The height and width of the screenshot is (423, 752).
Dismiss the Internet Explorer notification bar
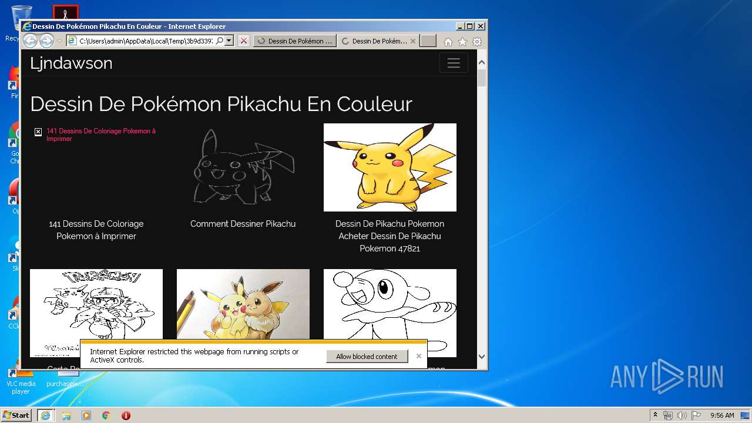tap(419, 356)
